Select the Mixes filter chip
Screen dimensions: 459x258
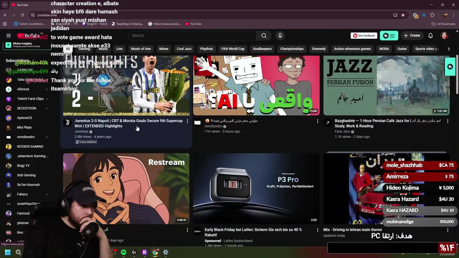click(164, 49)
